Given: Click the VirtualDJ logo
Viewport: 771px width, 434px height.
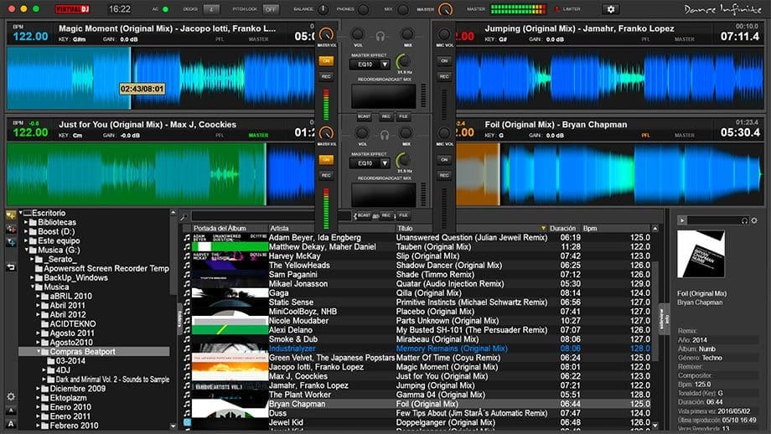Looking at the screenshot, I should coord(72,9).
